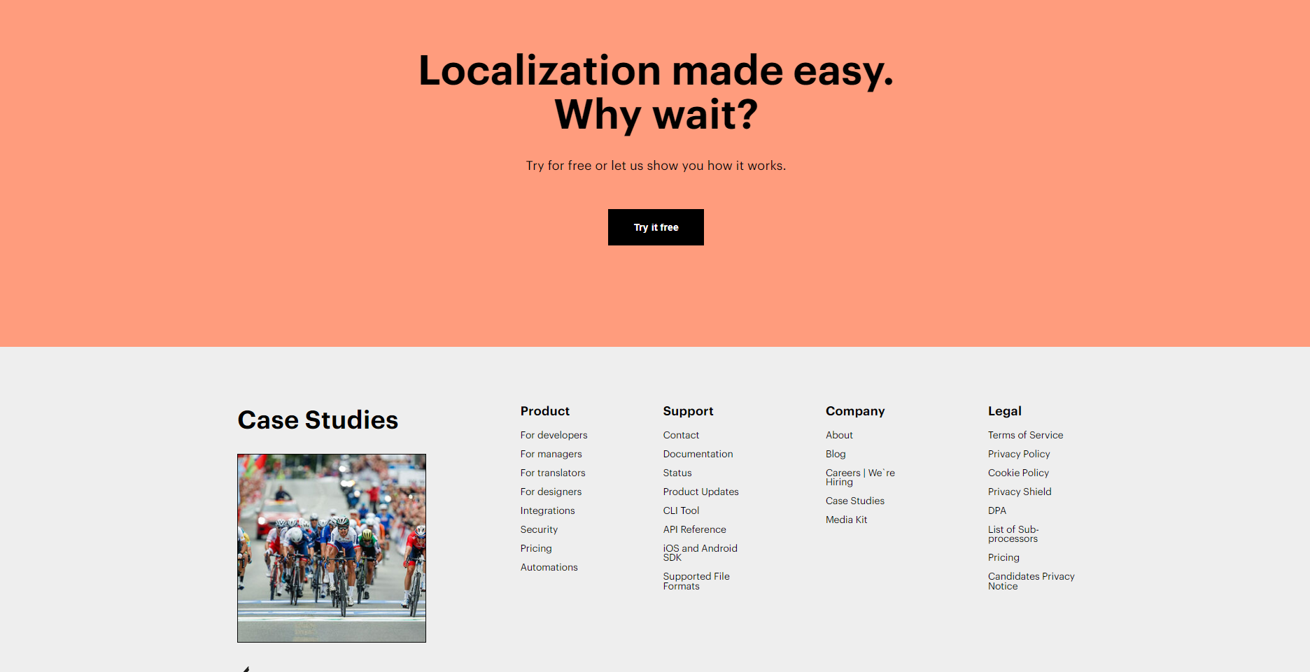The image size is (1310, 672).
Task: Open Media Kit link
Action: click(x=846, y=520)
